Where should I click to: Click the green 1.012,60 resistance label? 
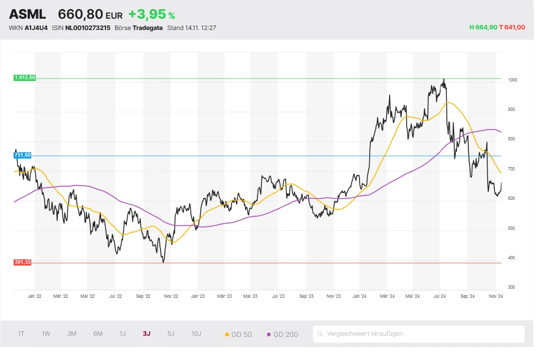[24, 78]
